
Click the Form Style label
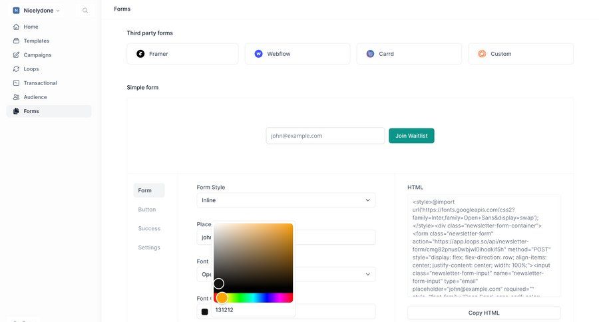[211, 187]
